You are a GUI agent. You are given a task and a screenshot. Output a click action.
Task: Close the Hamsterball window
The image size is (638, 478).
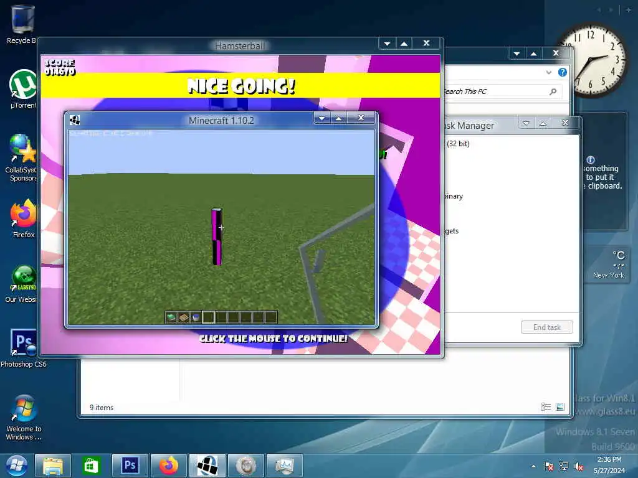tap(426, 43)
